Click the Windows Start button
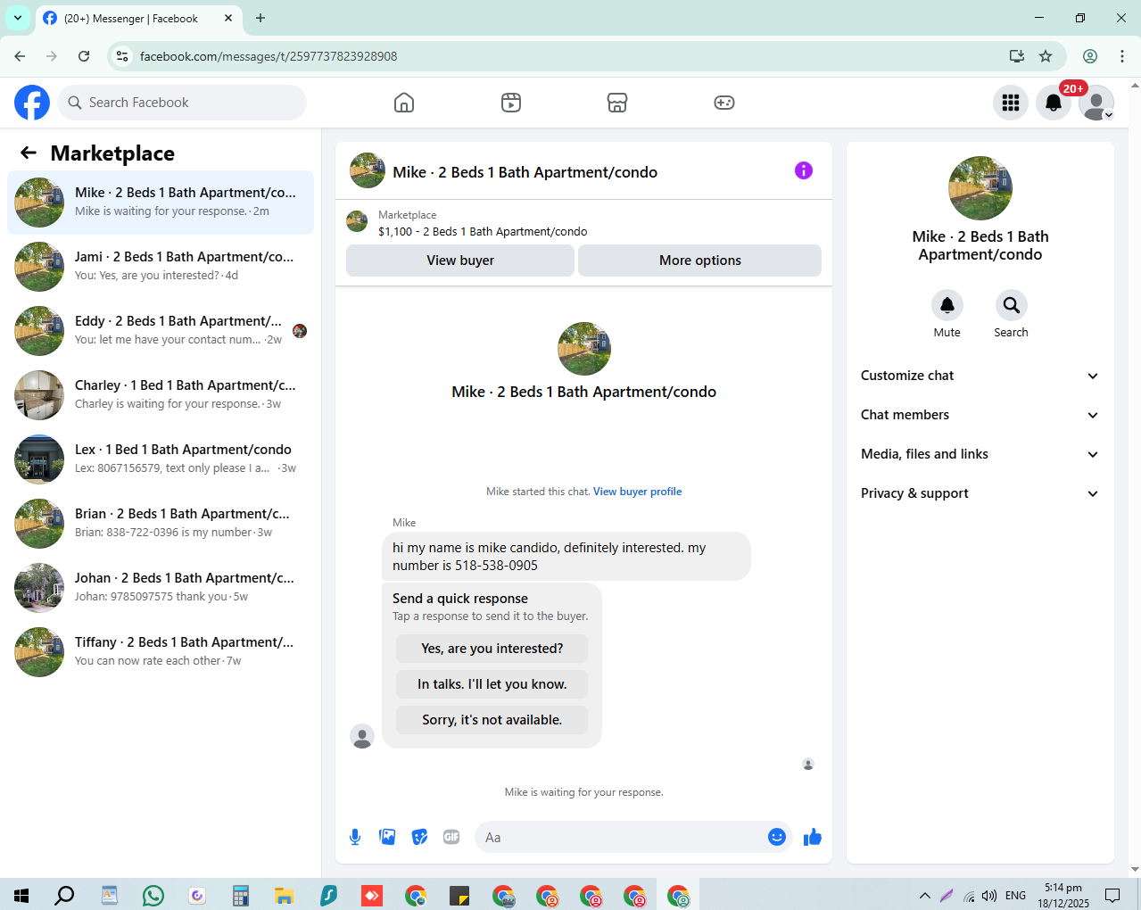Viewport: 1141px width, 910px height. click(21, 895)
